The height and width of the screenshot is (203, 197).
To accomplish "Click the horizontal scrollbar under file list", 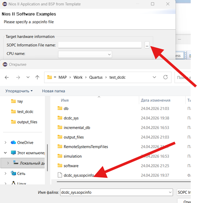I will point(124,182).
